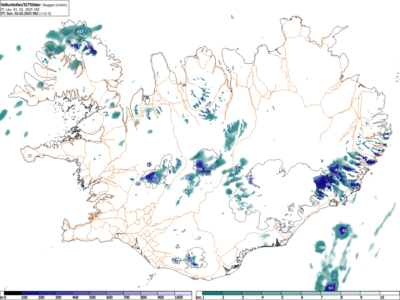Viewport: 400px width, 300px height.
Task: Select the 5–6 km teal legend segment
Action: pos(292,293)
